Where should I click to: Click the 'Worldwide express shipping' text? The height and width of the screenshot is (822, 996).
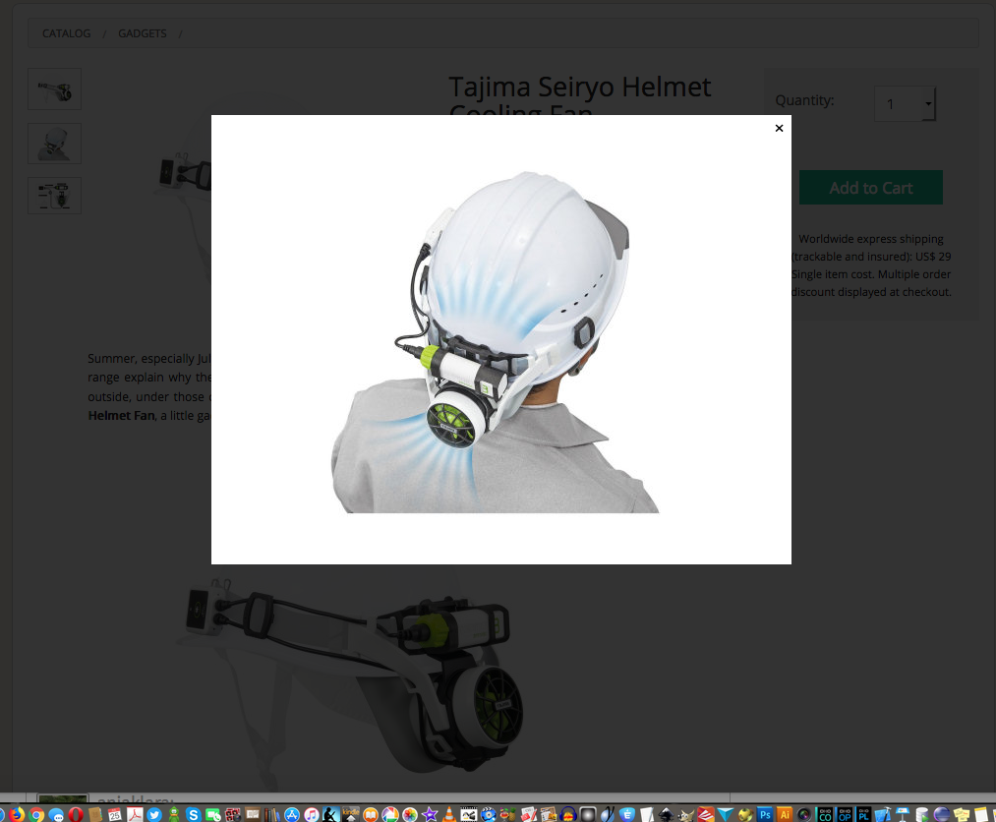(871, 239)
